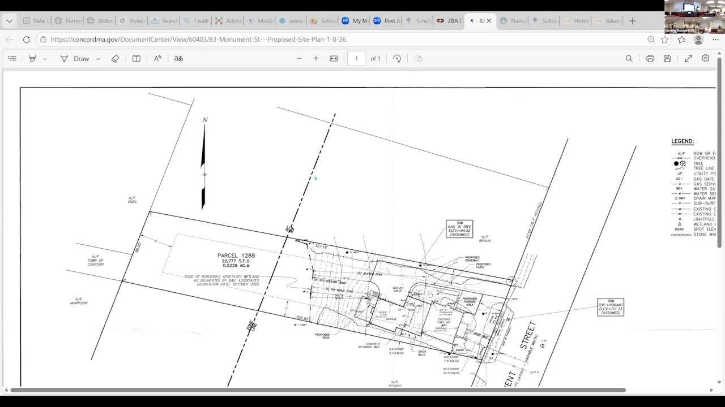Viewport: 725px width, 407px height.
Task: Open browser zoom magnifier in address bar
Action: (651, 40)
